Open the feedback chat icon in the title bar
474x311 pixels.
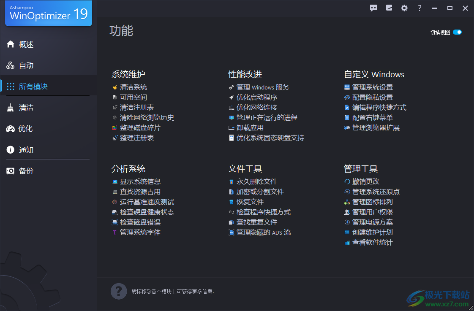click(373, 8)
